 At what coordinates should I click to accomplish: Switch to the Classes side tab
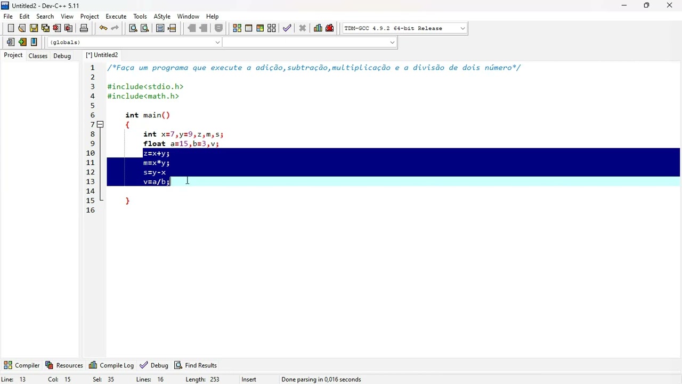[x=38, y=56]
